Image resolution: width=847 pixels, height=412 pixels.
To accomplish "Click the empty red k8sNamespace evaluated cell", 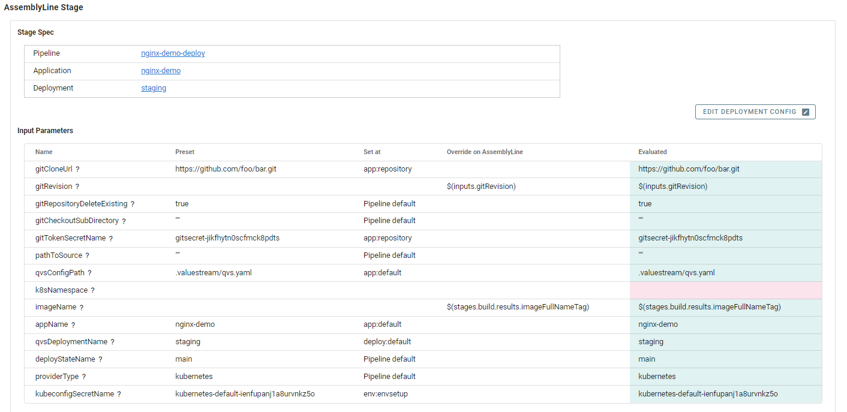I will [725, 290].
